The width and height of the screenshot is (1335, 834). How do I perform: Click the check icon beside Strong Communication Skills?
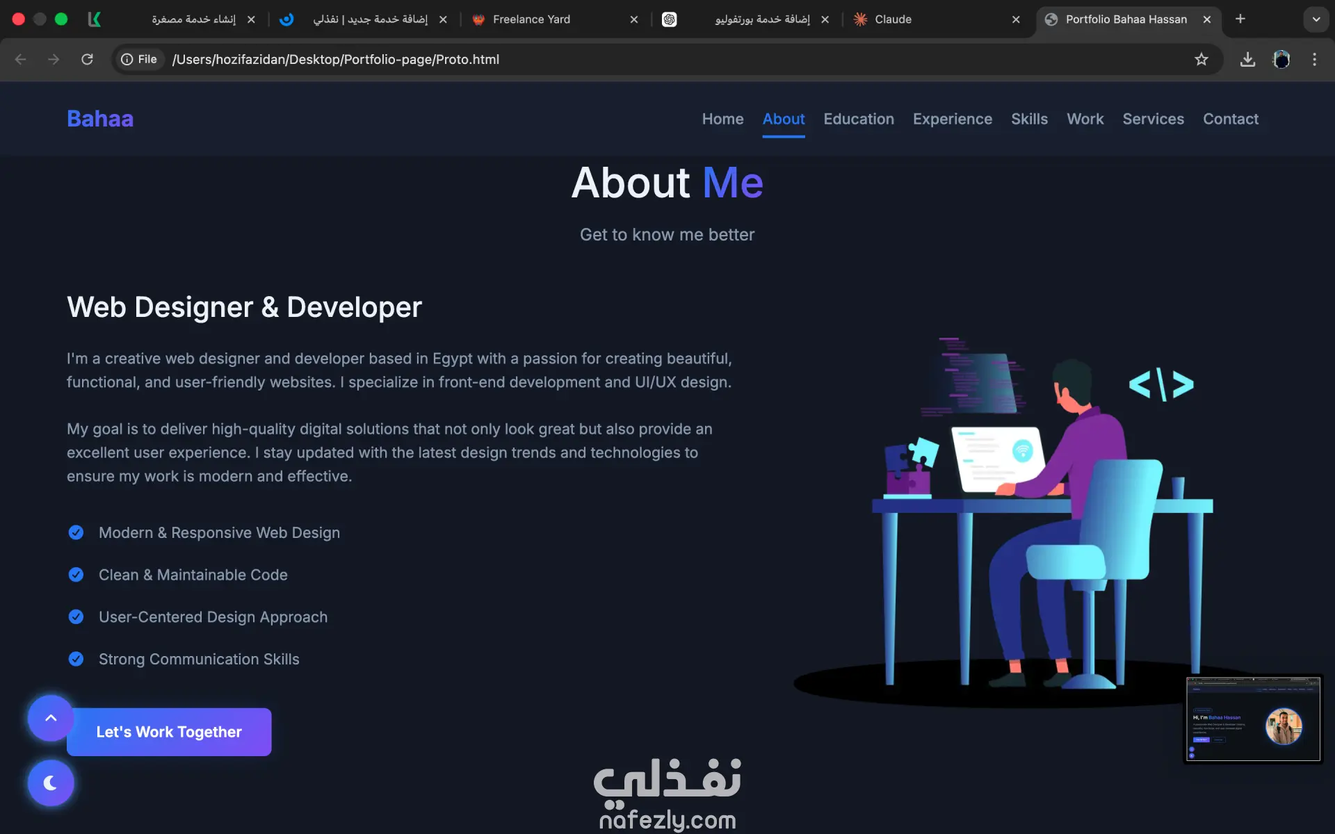pos(76,659)
